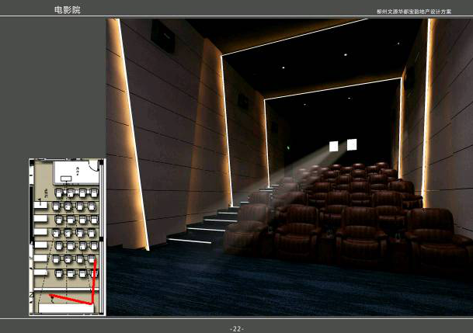Click the right projection booth window
This screenshot has width=473, height=333.
(352, 144)
